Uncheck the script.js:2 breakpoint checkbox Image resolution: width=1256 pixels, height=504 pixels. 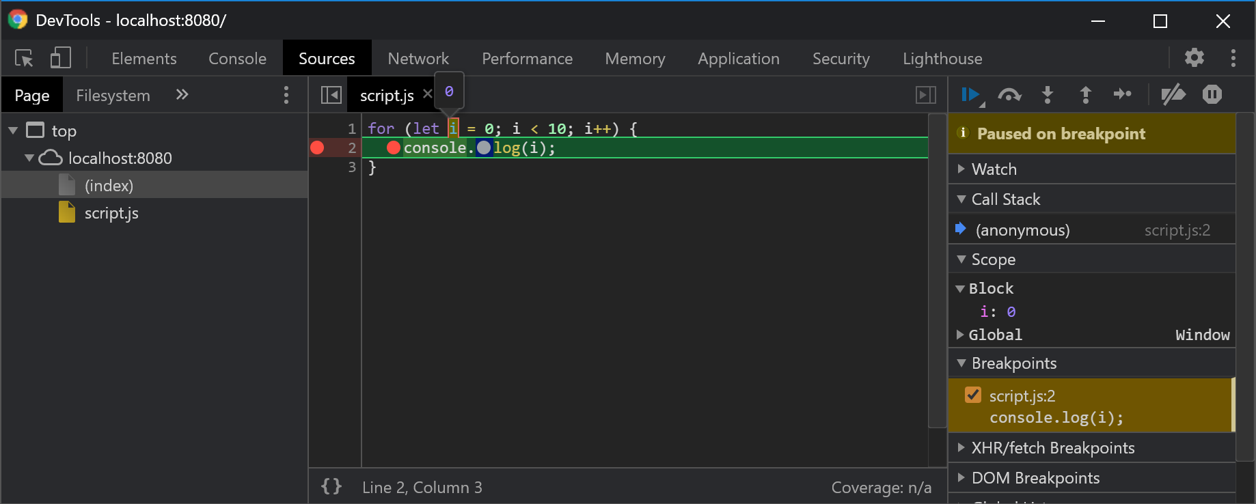(973, 395)
